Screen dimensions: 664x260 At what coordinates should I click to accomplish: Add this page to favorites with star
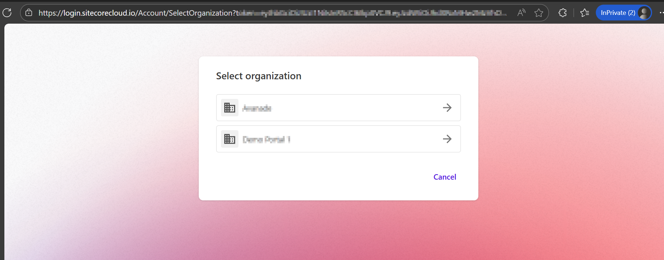click(539, 13)
